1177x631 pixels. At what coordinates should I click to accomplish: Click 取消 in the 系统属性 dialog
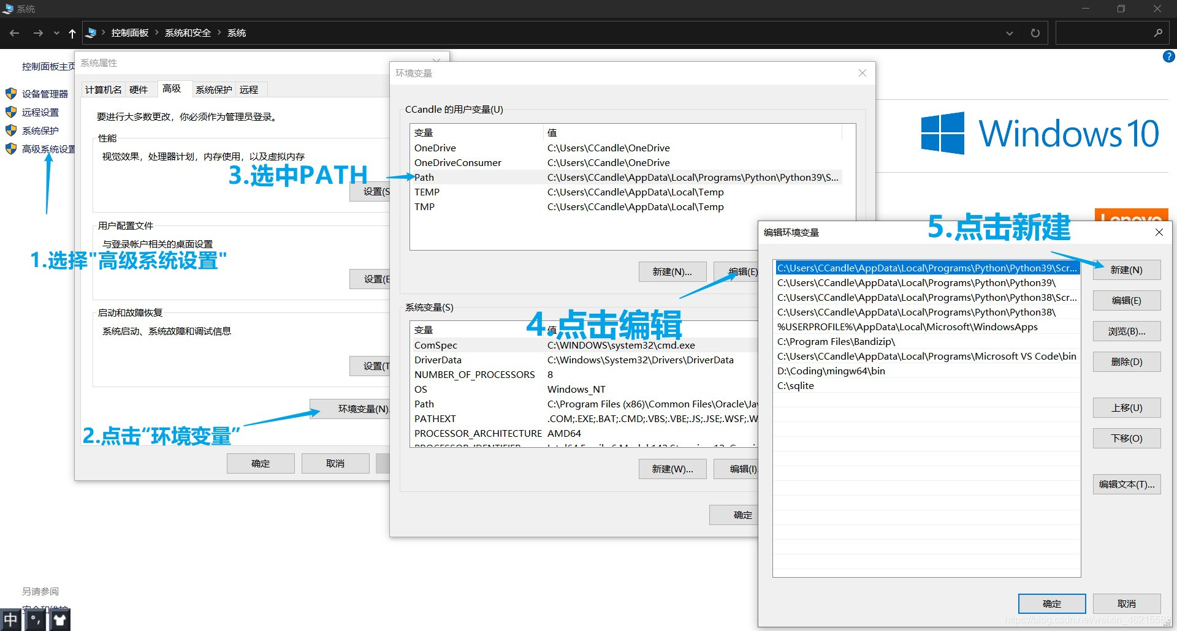[x=335, y=463]
